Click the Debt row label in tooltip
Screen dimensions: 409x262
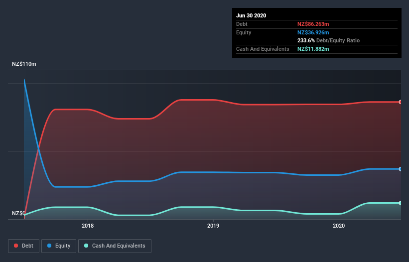242,24
